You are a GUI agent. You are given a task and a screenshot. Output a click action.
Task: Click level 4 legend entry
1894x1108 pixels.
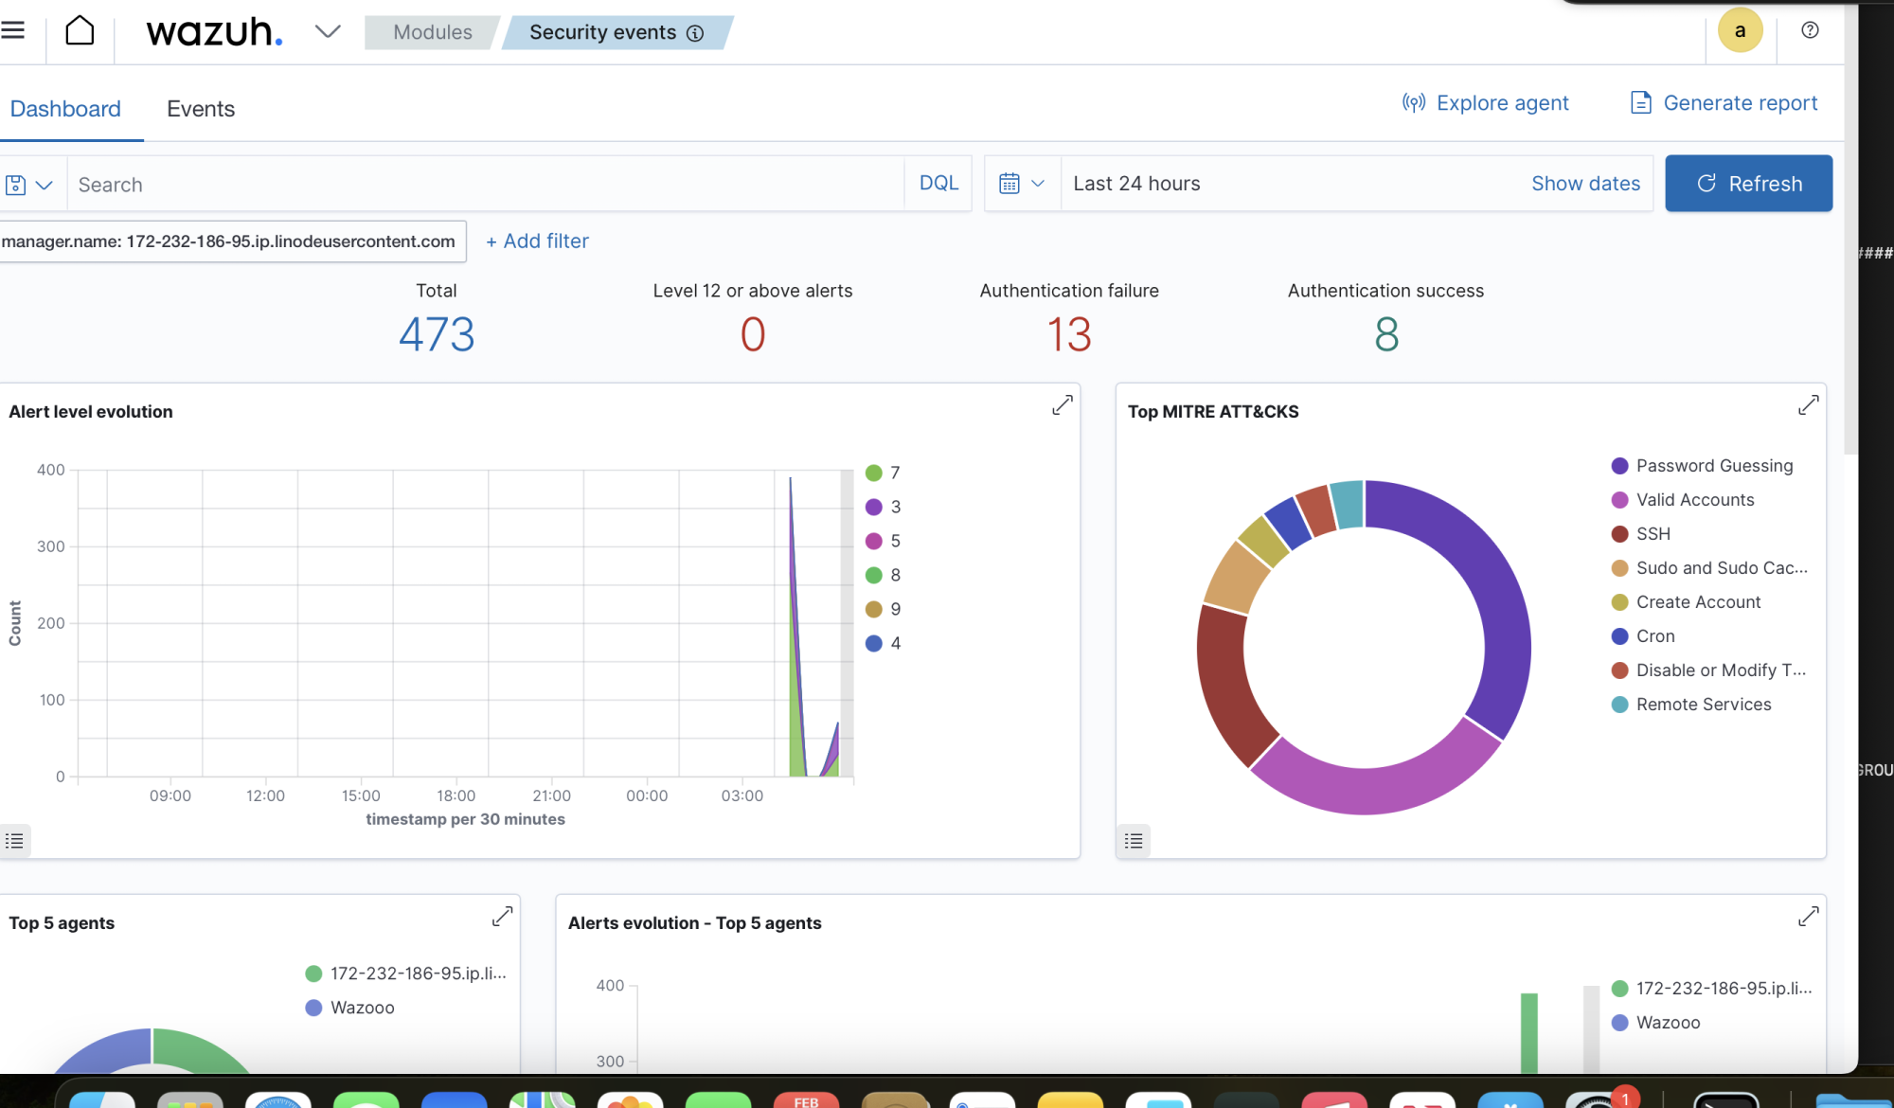[x=884, y=643]
